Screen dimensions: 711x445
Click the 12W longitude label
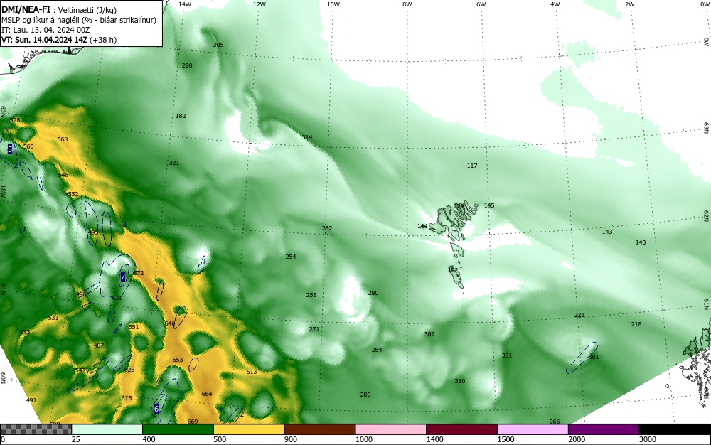point(259,4)
